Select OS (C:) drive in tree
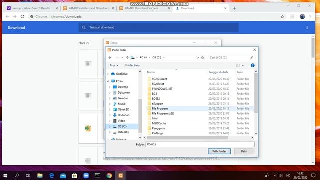This screenshot has width=320, height=180. click(122, 126)
